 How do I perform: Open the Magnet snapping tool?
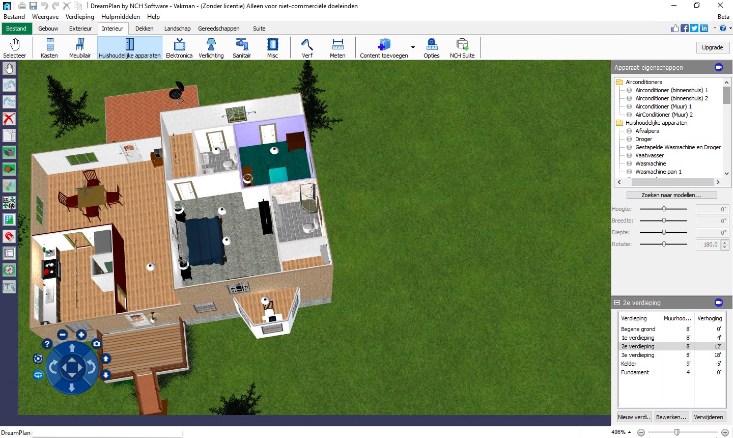coord(9,236)
